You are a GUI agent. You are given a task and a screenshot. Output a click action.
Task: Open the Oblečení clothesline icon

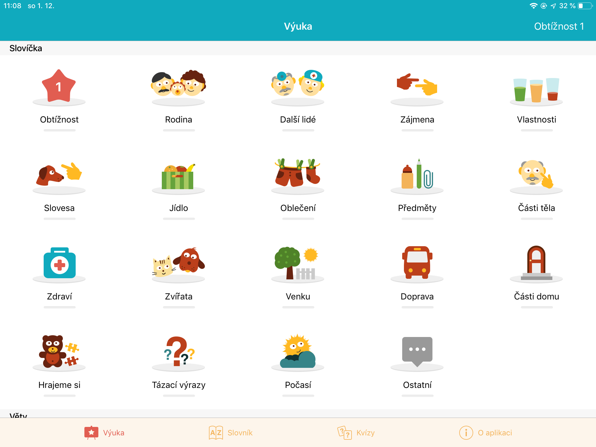click(298, 173)
